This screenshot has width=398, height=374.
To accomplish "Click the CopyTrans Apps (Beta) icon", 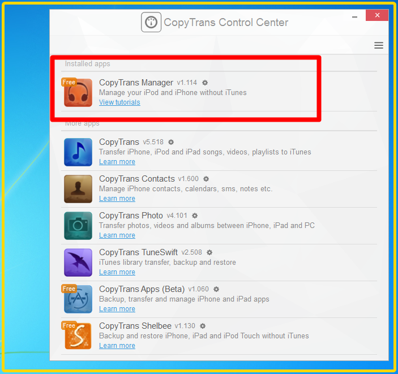I will tap(78, 299).
